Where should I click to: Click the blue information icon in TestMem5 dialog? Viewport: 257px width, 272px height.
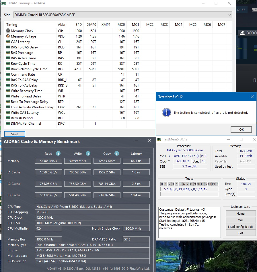click(x=166, y=112)
